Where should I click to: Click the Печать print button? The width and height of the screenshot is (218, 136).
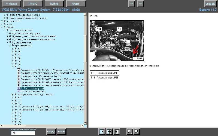point(33,4)
